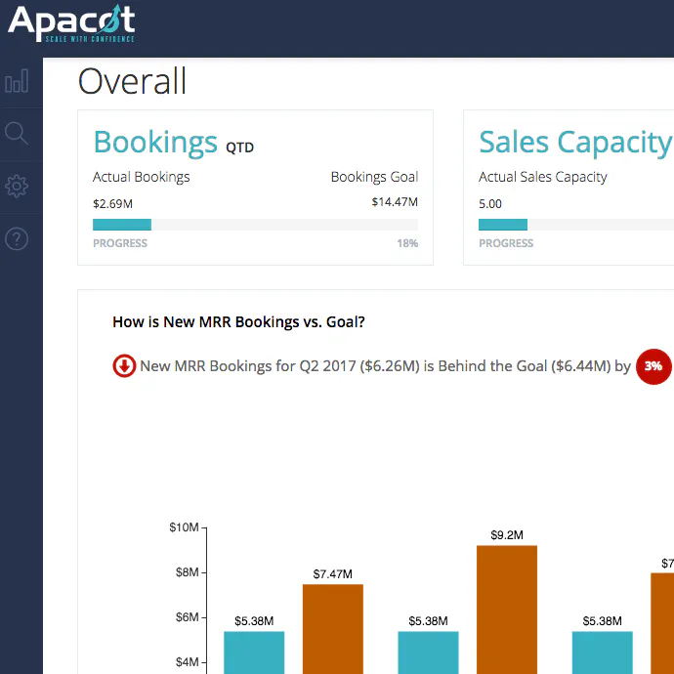Click the $6M axis label
Image resolution: width=674 pixels, height=674 pixels.
click(187, 617)
